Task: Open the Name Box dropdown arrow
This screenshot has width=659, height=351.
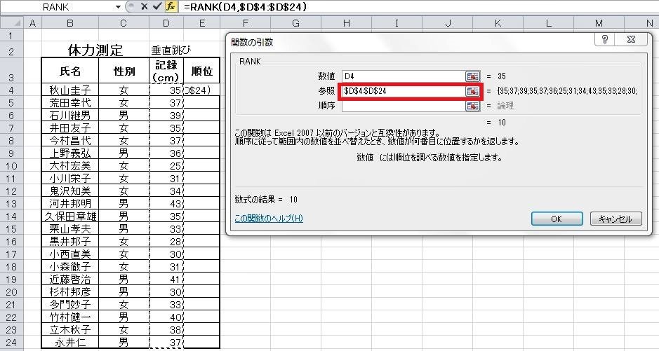Action: 118,6
